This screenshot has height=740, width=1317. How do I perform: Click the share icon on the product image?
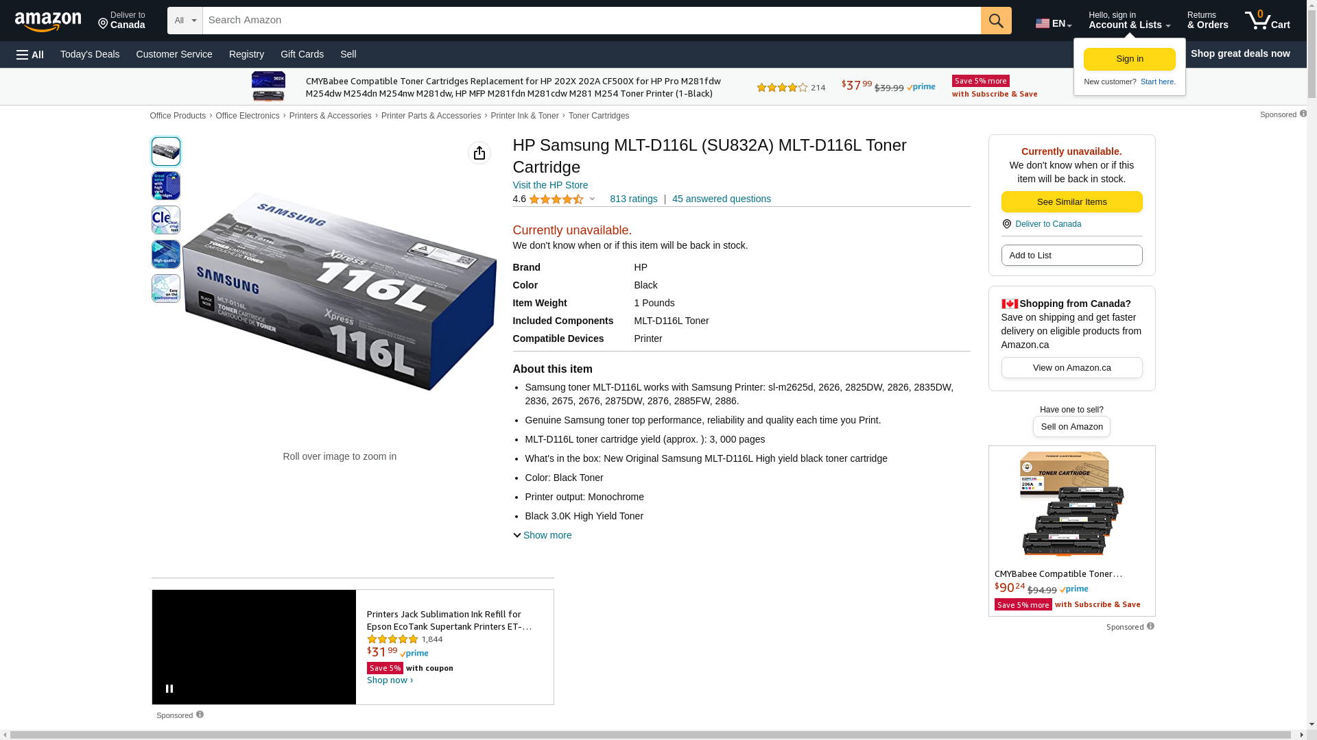(479, 153)
